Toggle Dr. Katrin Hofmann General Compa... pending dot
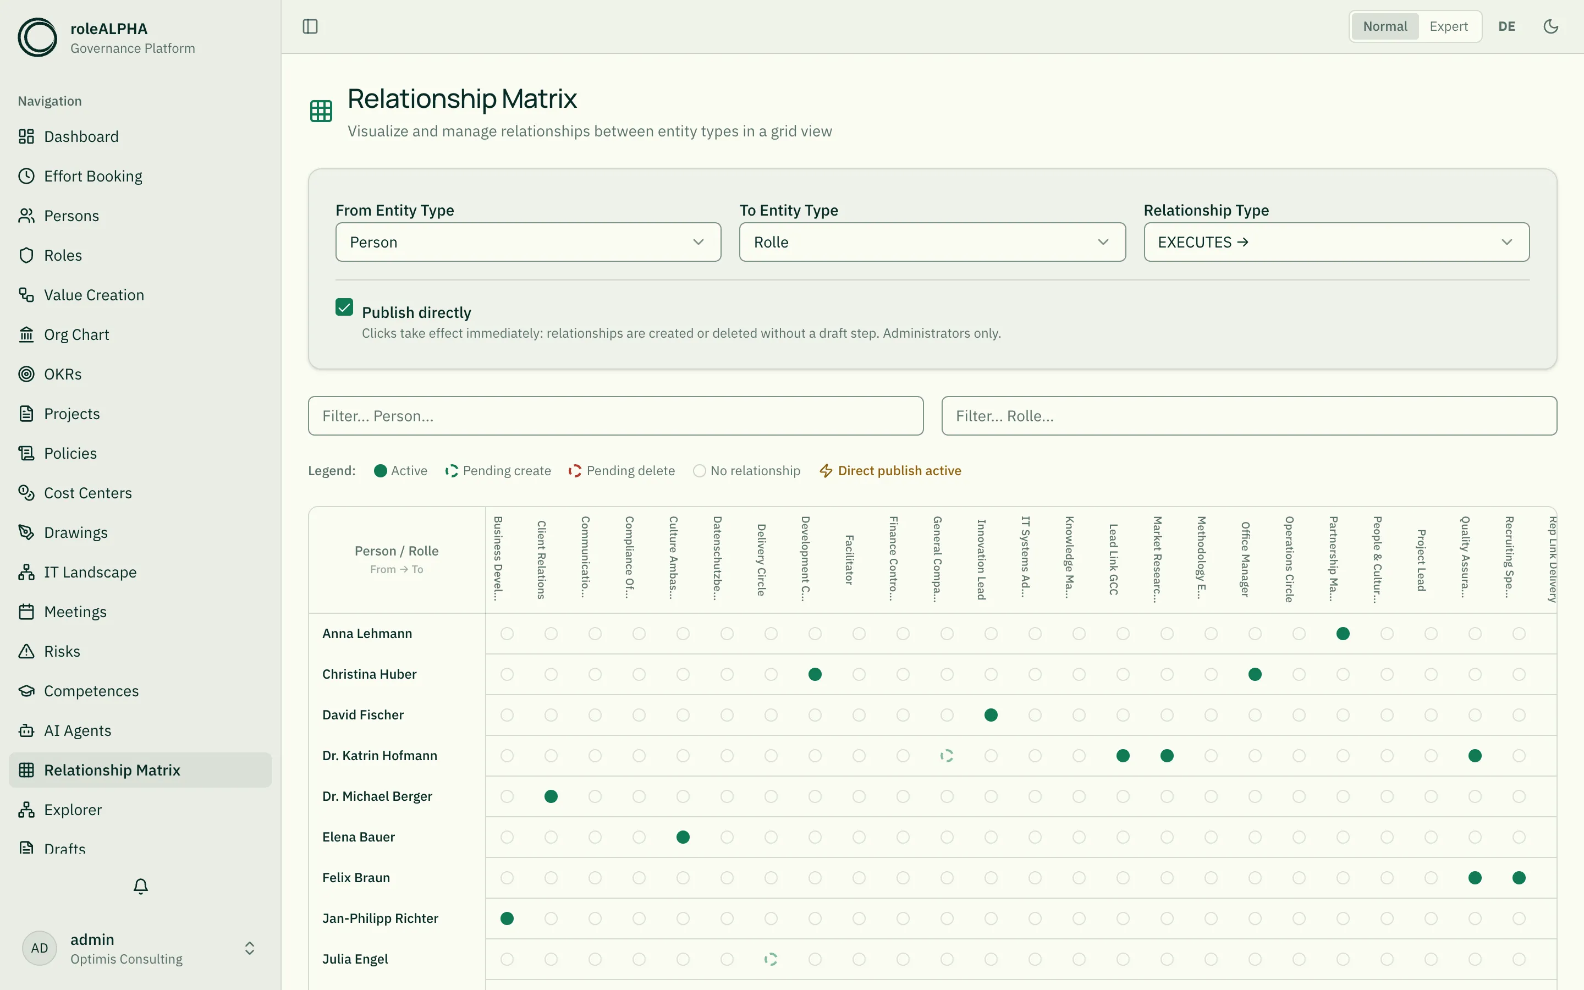 (x=947, y=756)
